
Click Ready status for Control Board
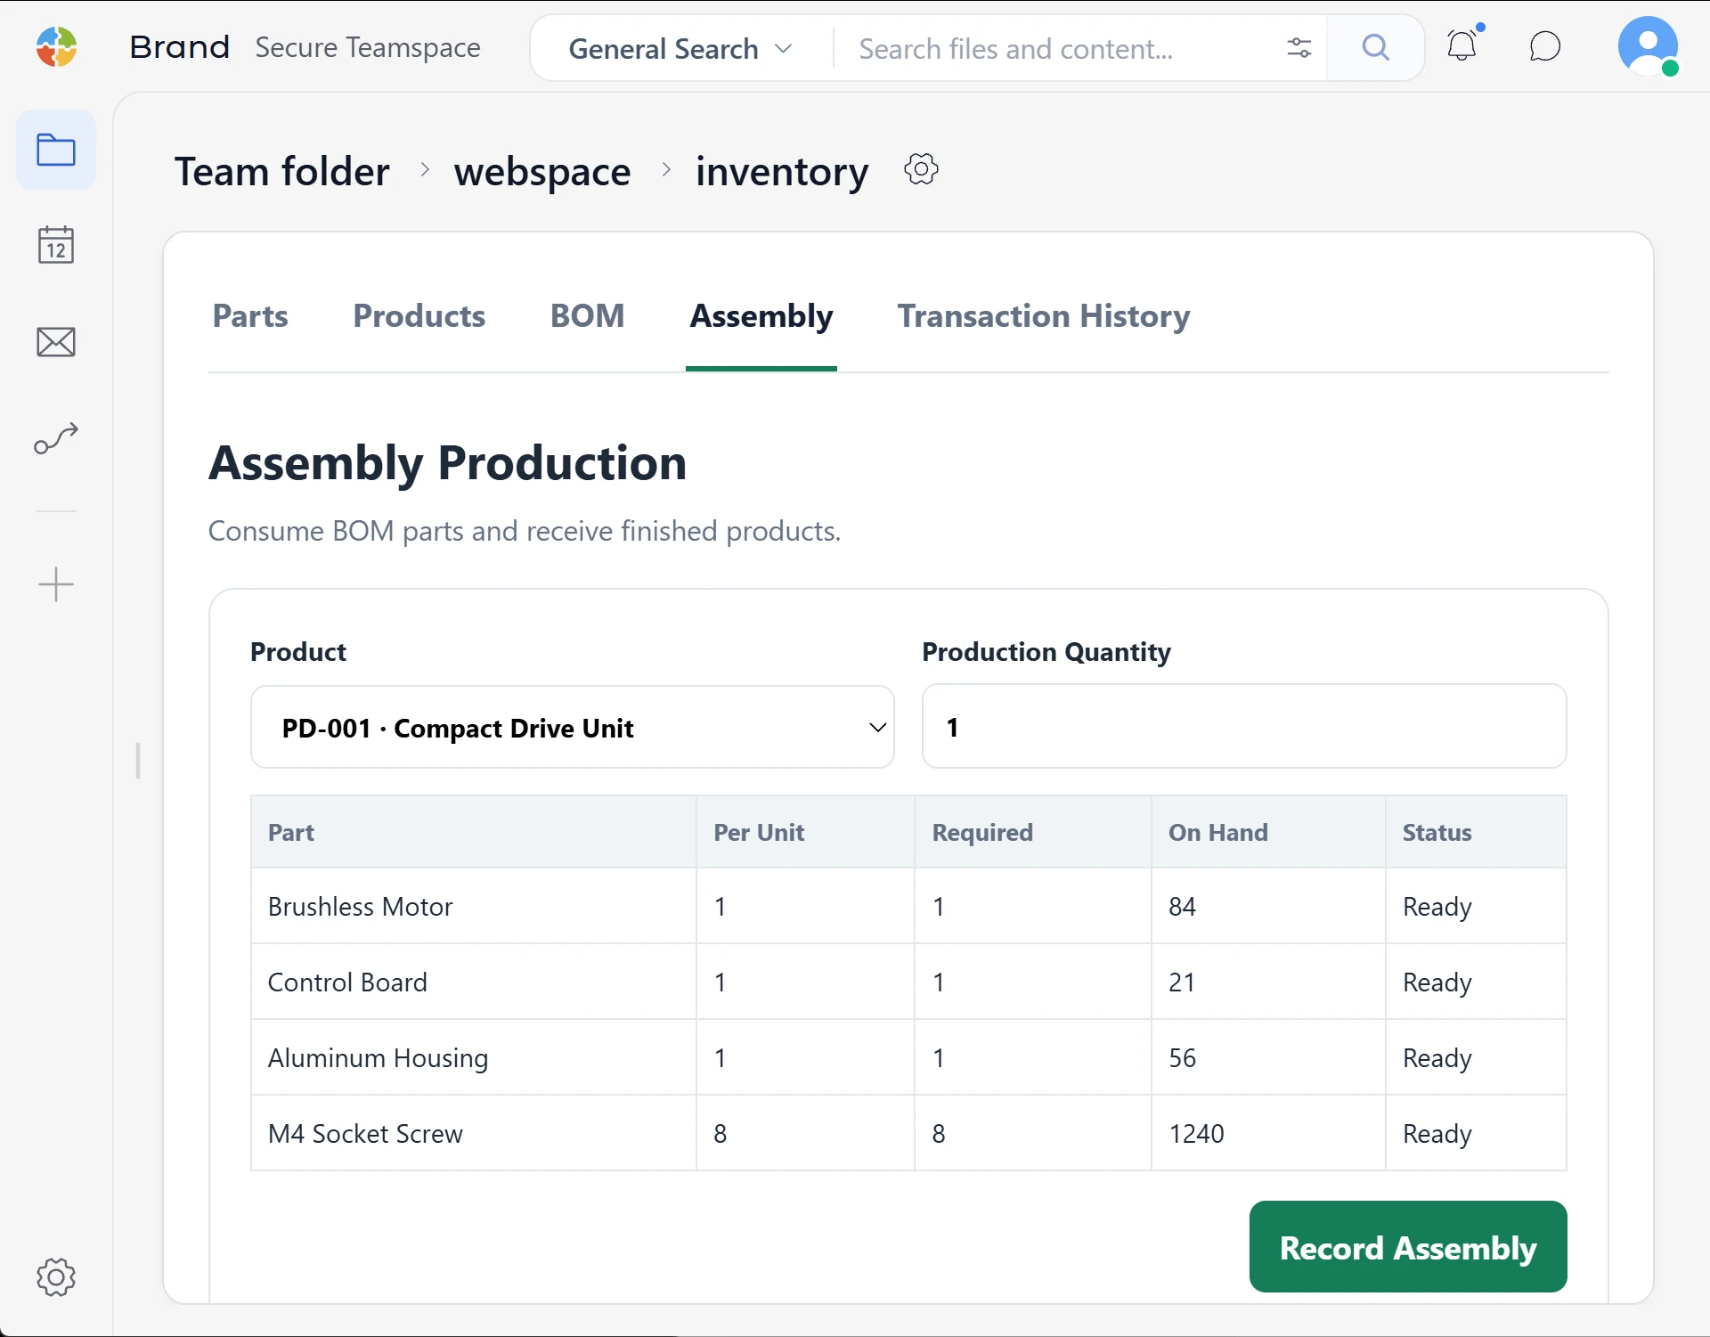(1437, 982)
